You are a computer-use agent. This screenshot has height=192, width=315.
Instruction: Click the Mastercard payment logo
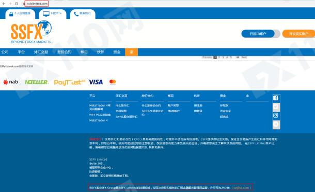click(x=113, y=82)
